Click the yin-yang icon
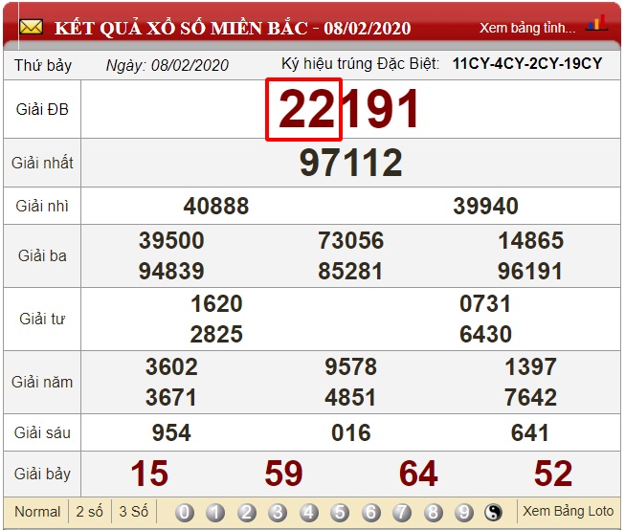 [494, 512]
